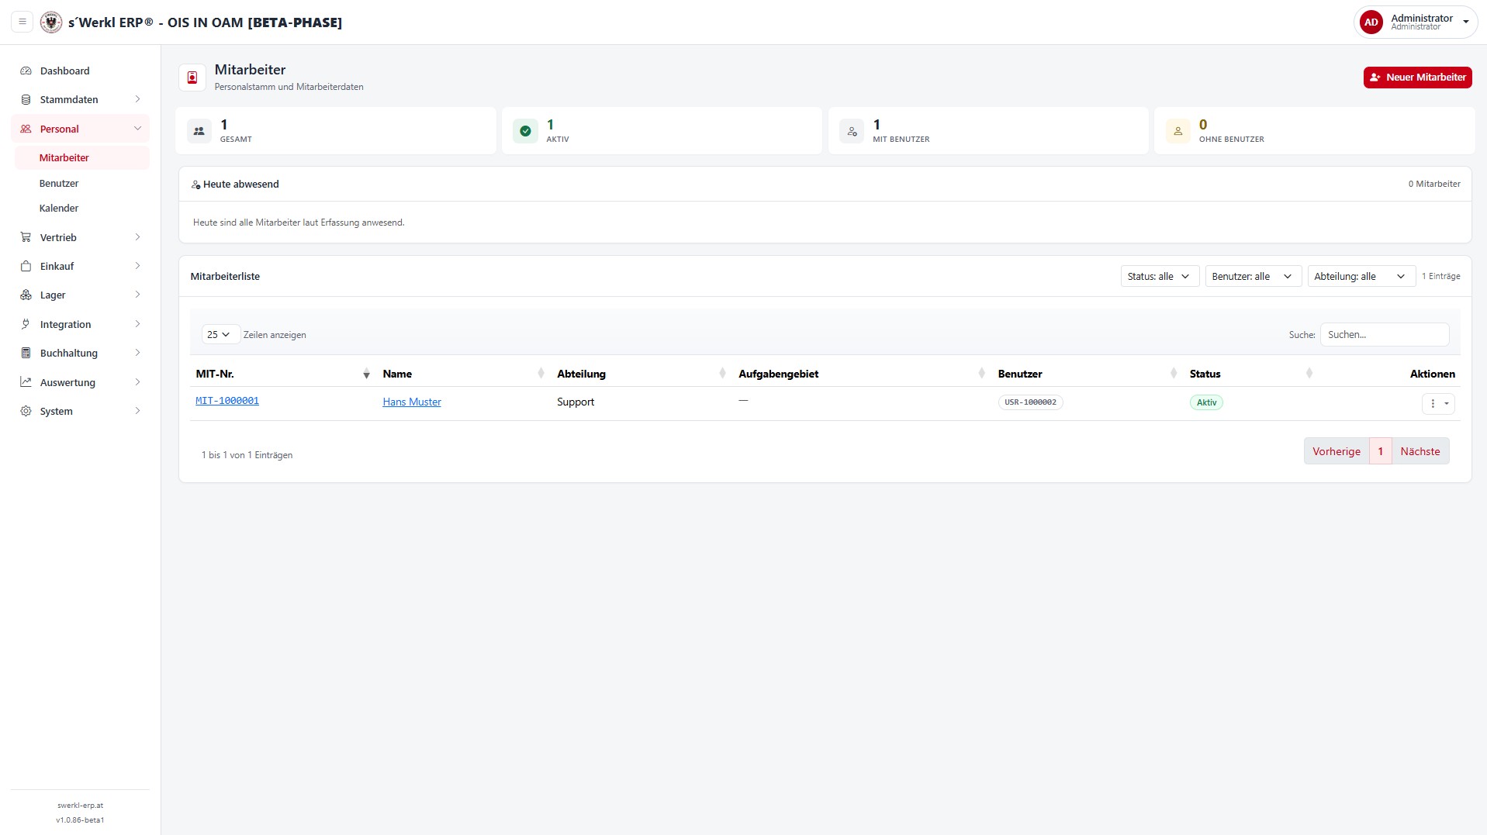1487x835 pixels.
Task: Click the Vorherige pagination button
Action: pos(1336,451)
